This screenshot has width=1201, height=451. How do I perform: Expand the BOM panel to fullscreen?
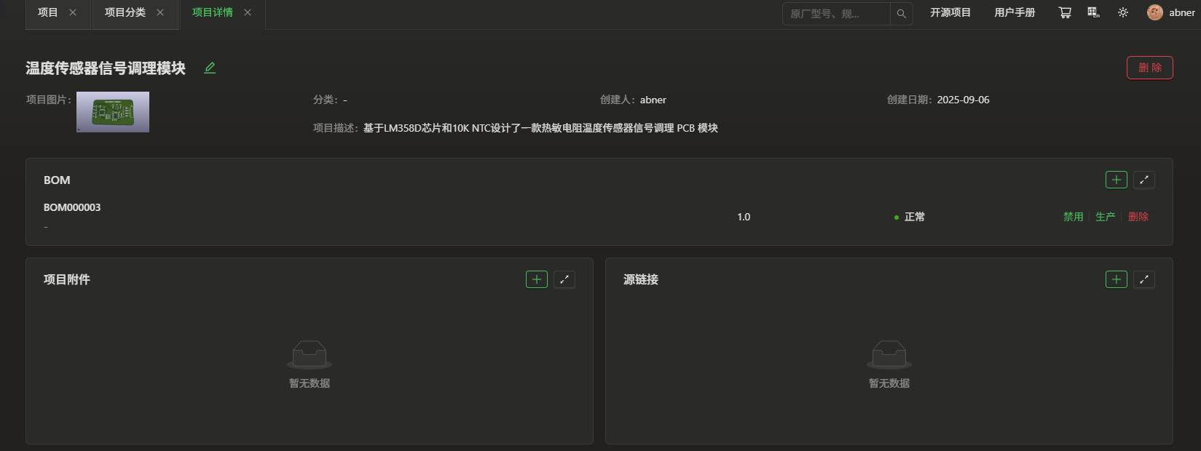coord(1143,180)
